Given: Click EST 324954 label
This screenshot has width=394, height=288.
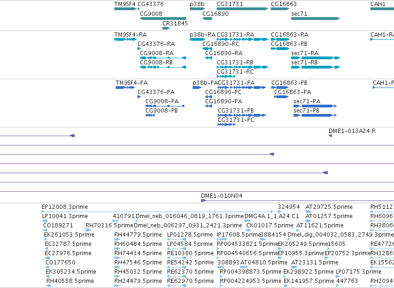Looking at the screenshot, I should [x=289, y=207].
